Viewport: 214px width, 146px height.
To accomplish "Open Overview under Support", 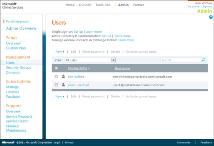I will [13, 111].
